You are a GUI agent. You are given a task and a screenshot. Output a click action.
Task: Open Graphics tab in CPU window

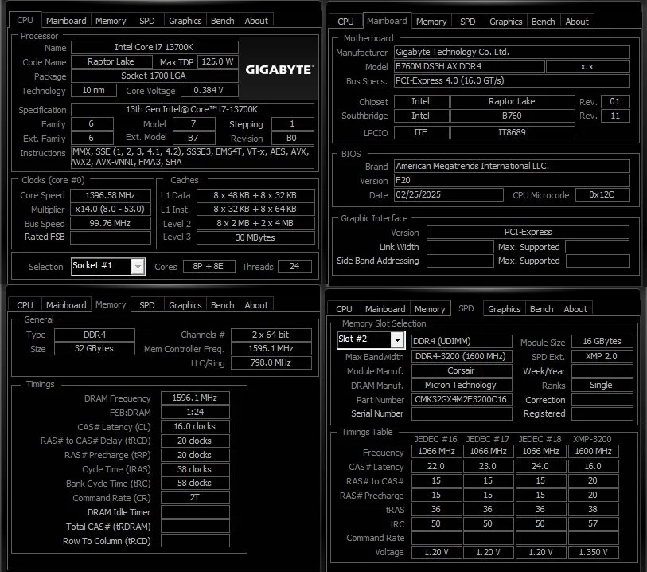[185, 21]
